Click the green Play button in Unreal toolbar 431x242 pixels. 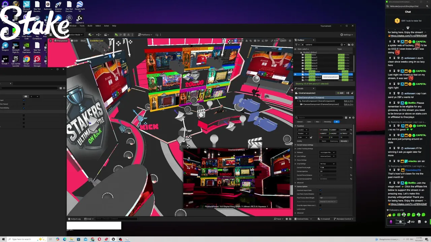[x=117, y=35]
